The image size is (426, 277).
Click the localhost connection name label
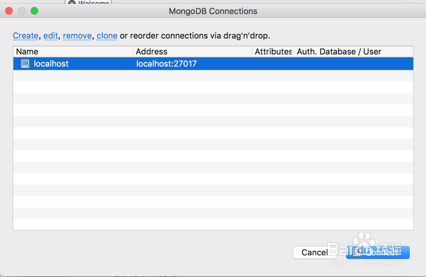tap(51, 63)
